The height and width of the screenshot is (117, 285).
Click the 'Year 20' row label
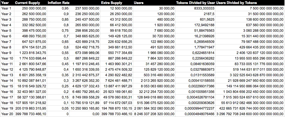[7, 114]
